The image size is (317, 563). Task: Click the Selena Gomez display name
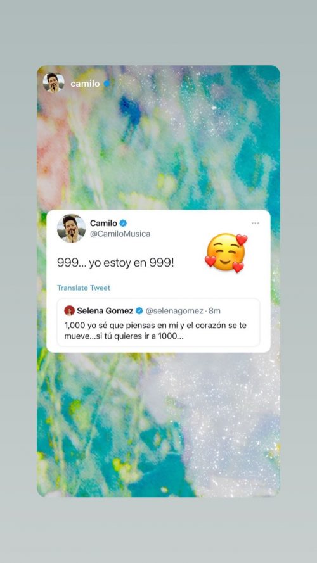105,310
